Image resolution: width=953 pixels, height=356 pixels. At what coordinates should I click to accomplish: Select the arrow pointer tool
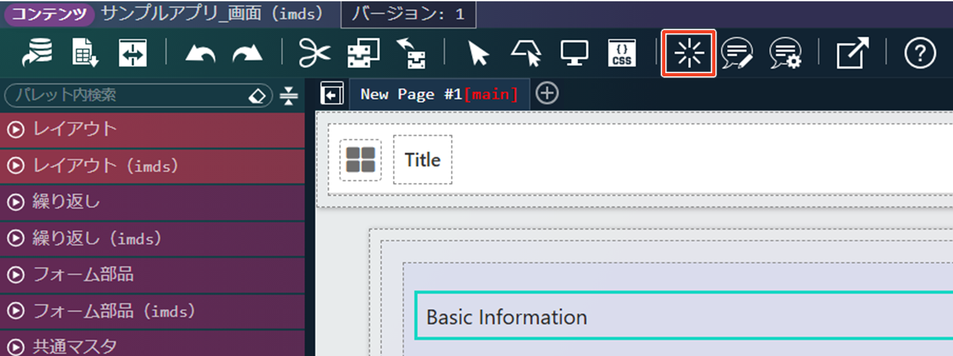pos(478,55)
